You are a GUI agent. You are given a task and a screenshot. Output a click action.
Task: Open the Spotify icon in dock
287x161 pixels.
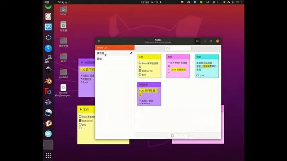tap(48, 7)
